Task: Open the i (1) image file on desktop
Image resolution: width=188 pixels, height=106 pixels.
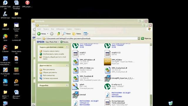Action: click(x=16, y=60)
